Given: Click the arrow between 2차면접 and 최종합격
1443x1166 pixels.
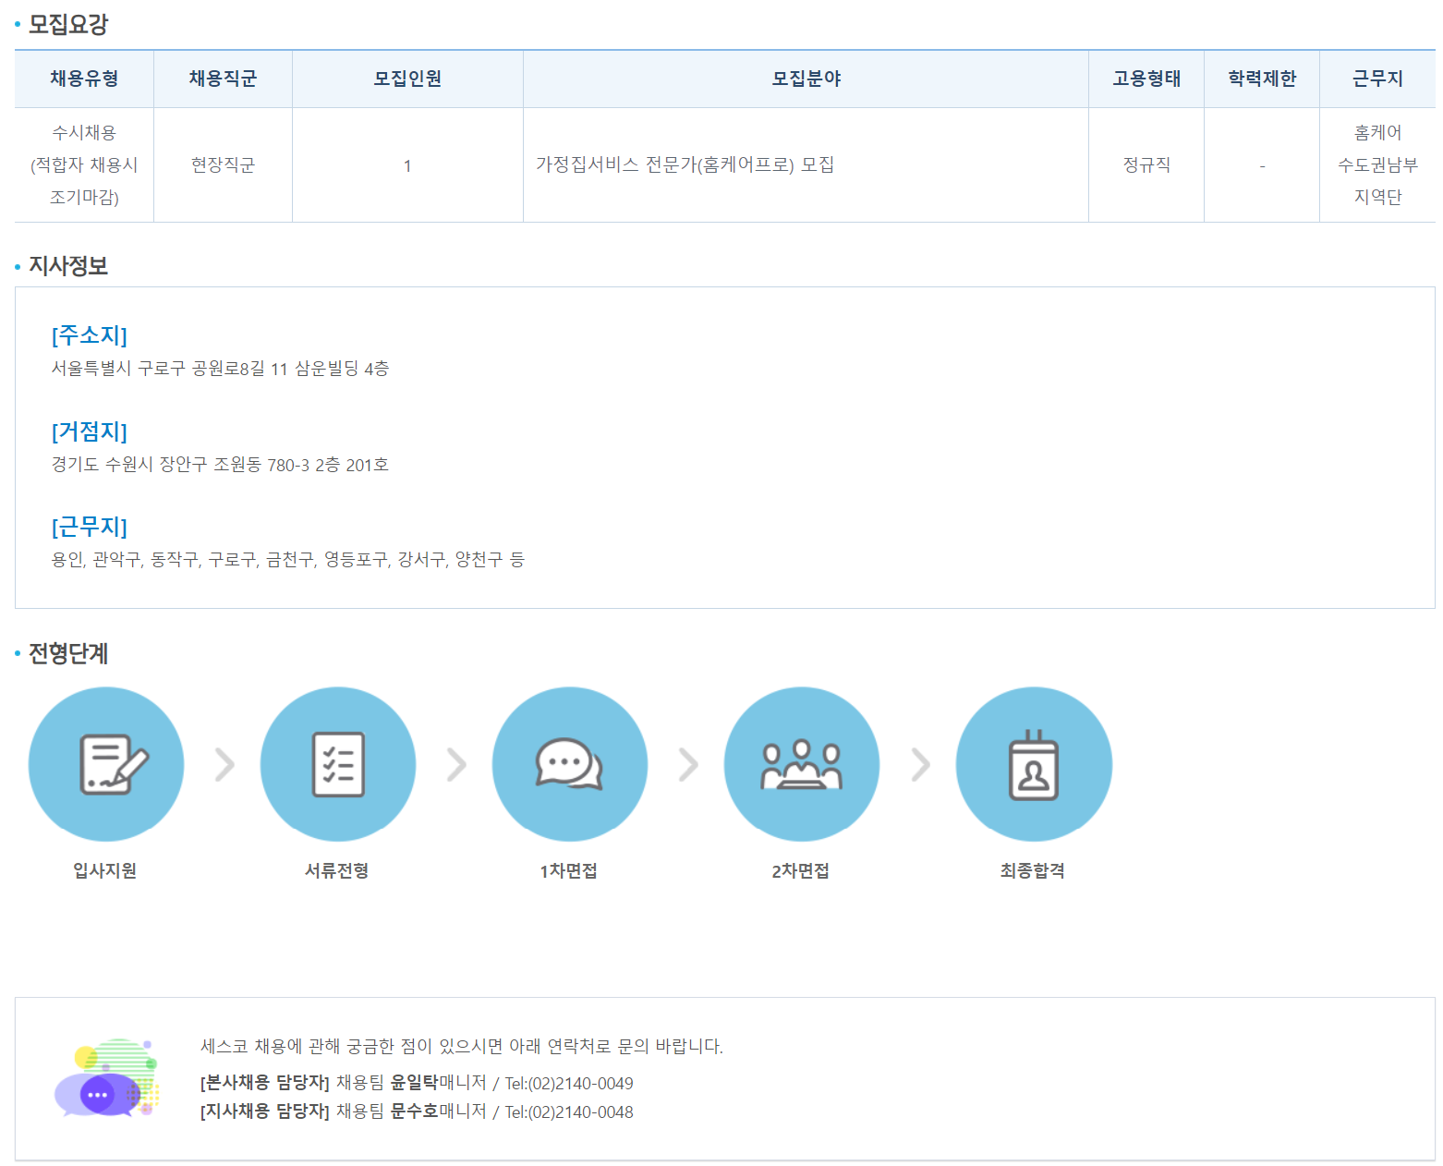Looking at the screenshot, I should pyautogui.click(x=920, y=764).
